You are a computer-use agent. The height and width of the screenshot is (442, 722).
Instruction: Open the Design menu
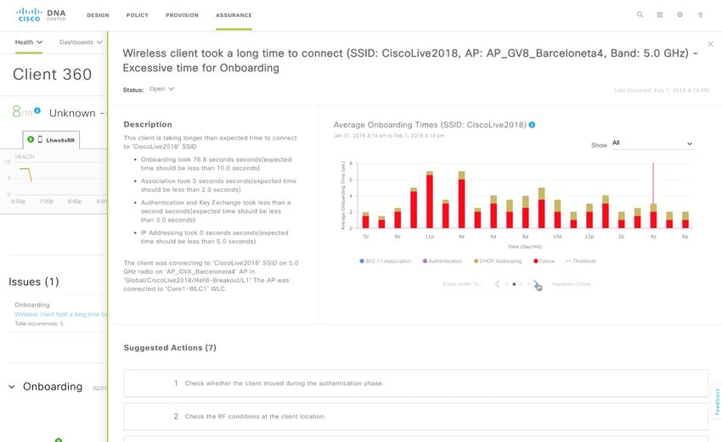pos(98,15)
